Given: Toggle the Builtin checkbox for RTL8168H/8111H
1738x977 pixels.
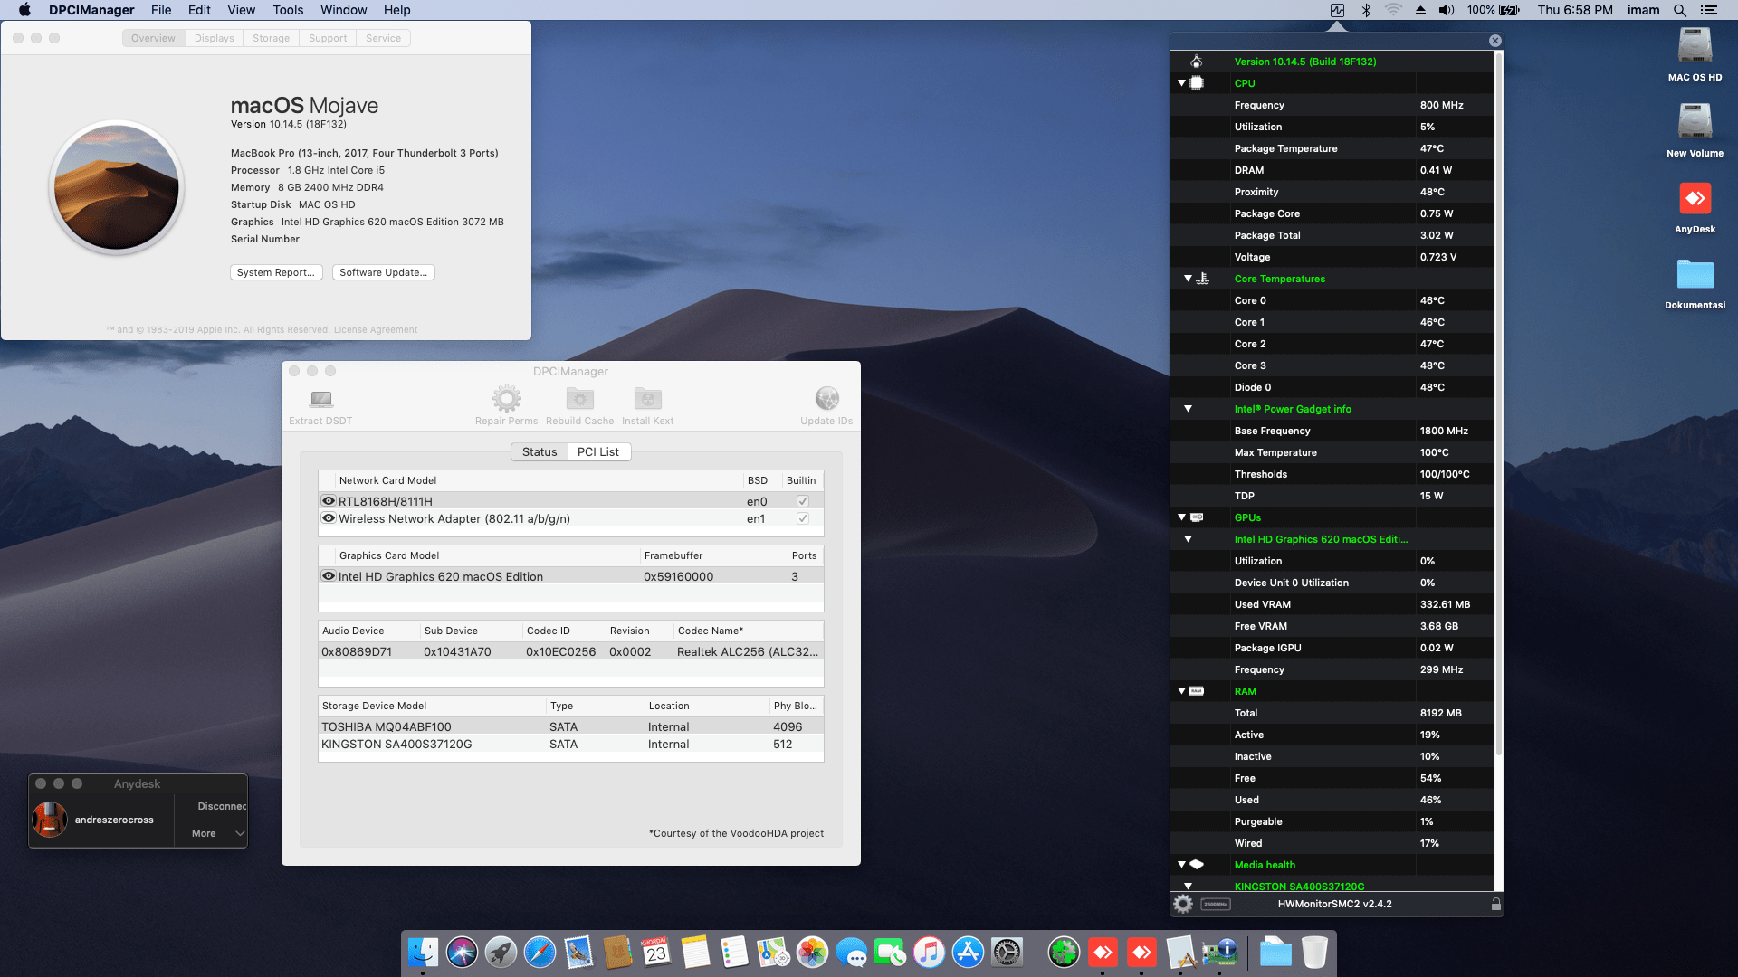Looking at the screenshot, I should point(802,500).
